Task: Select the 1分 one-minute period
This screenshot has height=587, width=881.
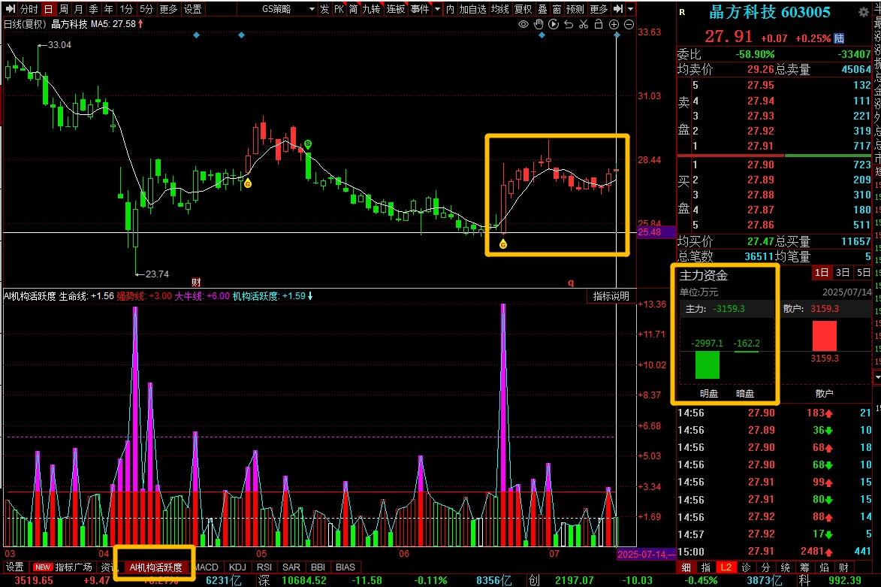Action: tap(126, 9)
